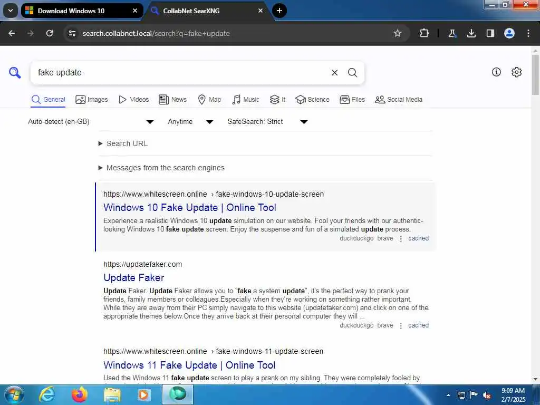
Task: Open the profile avatar icon
Action: coord(509,33)
